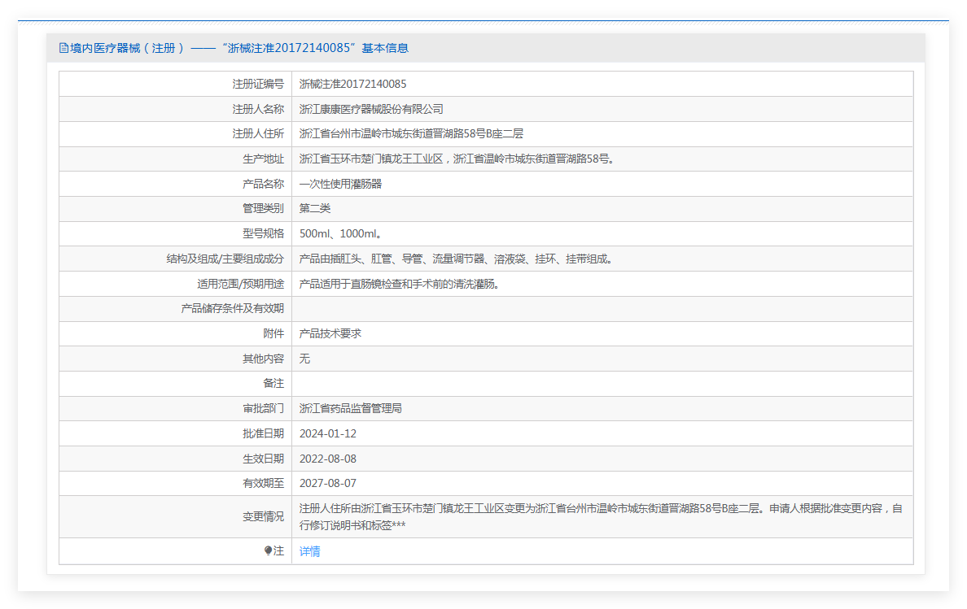Click registrant address 浙江省台州市温岭市城东街道晋湖路58号B座二层
The height and width of the screenshot is (609, 967).
click(411, 133)
